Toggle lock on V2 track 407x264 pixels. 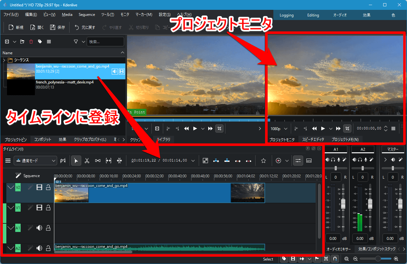(x=48, y=188)
